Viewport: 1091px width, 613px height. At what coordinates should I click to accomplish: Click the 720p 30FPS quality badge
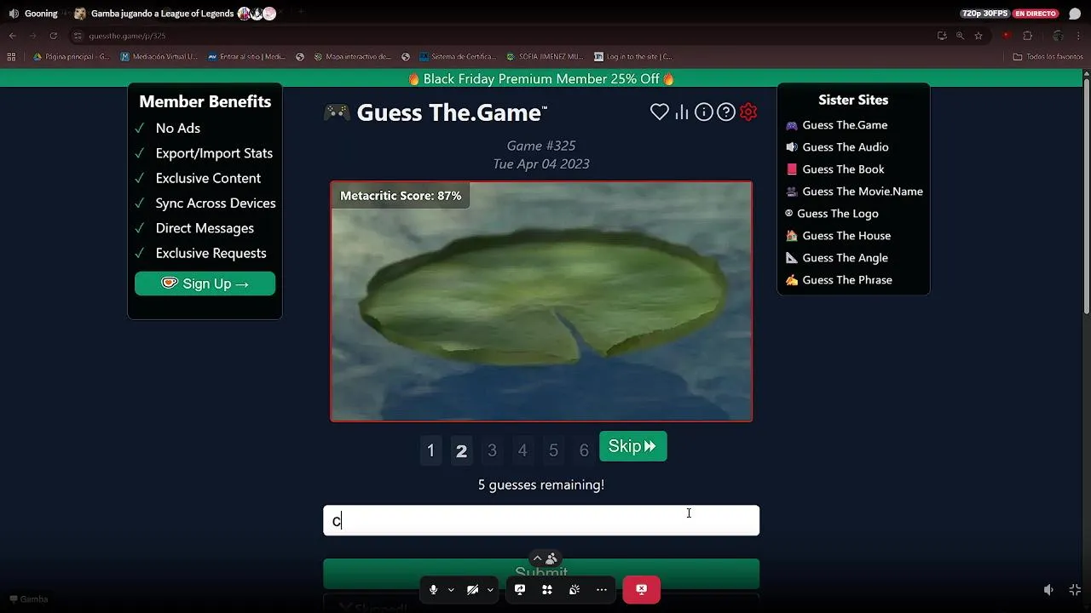984,14
